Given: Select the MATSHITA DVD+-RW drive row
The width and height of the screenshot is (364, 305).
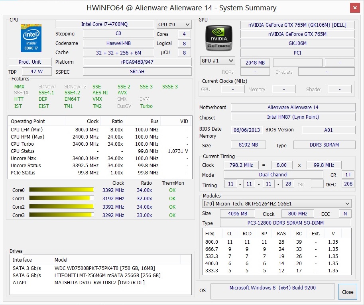Looking at the screenshot, I should (101, 283).
